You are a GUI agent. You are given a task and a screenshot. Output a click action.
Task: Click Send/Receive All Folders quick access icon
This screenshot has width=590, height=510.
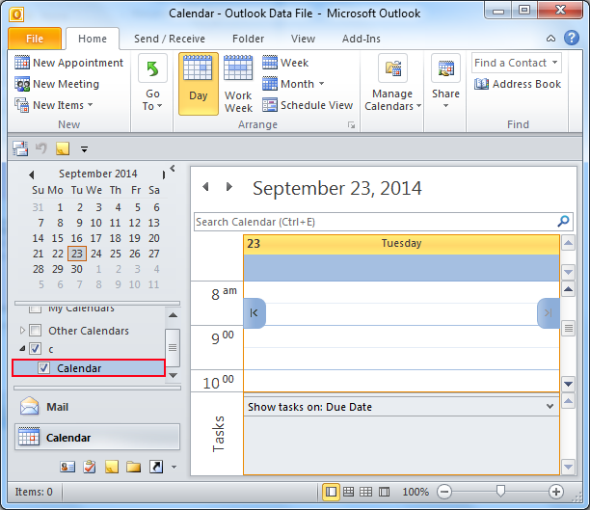point(20,148)
